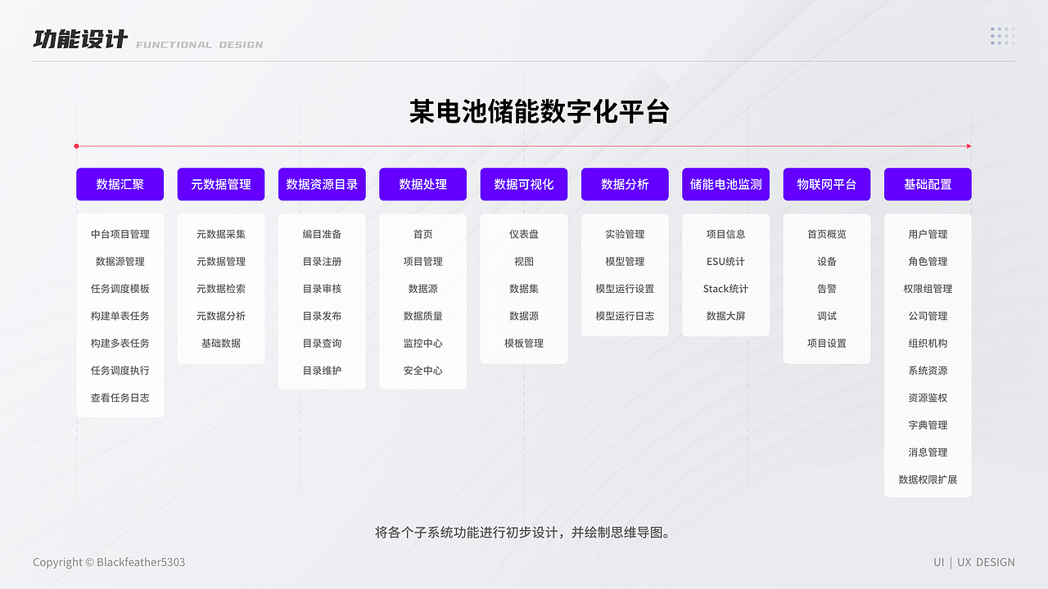Viewport: 1048px width, 589px height.
Task: Click 目录发布 under 数据资源目录
Action: click(x=322, y=316)
